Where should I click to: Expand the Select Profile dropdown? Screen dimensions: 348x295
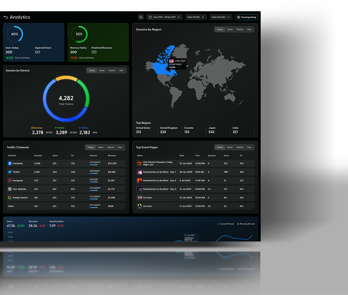[x=196, y=17]
